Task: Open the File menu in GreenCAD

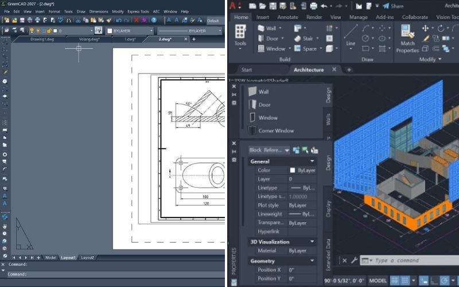Action: (7, 11)
